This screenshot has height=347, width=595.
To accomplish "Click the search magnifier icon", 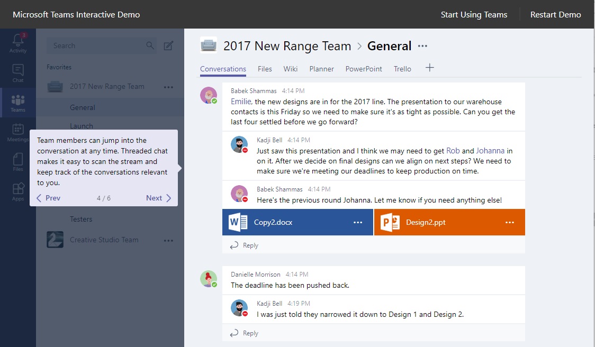I will point(150,45).
